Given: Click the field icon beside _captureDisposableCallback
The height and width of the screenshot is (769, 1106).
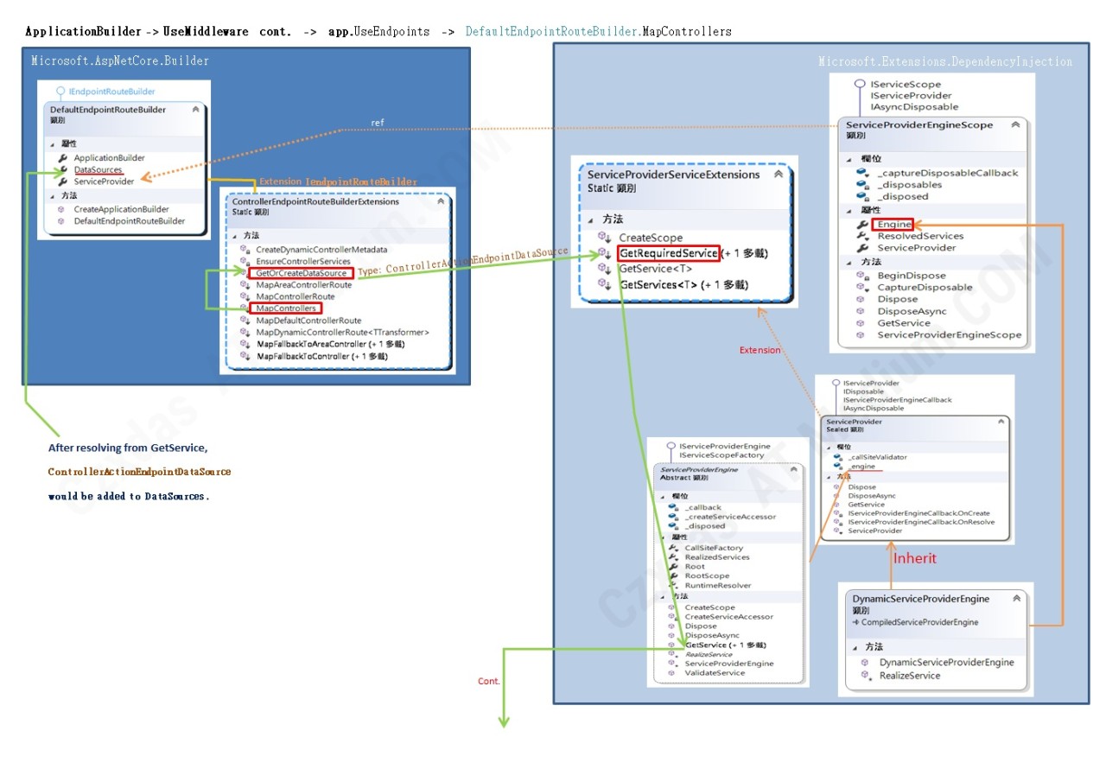Looking at the screenshot, I should [862, 173].
